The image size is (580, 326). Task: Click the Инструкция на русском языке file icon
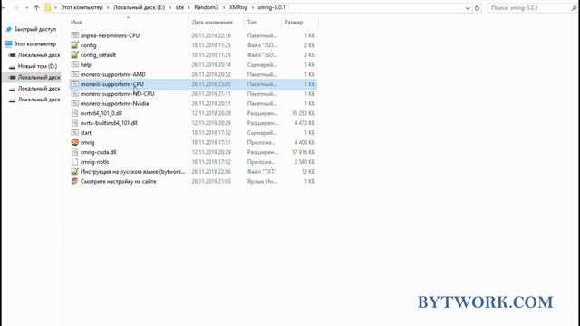click(74, 171)
